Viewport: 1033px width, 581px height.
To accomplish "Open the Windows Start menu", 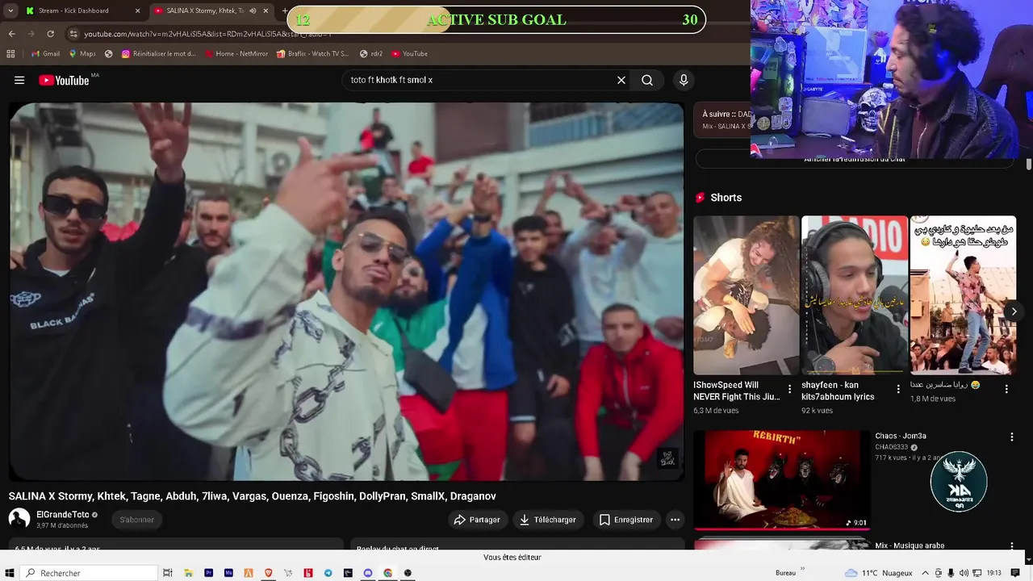I will coord(10,573).
